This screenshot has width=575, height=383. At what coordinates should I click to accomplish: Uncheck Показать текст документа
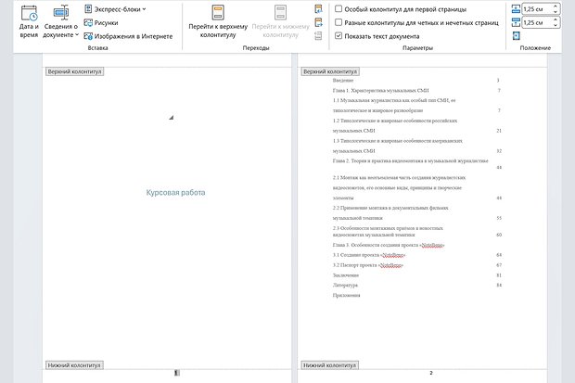[339, 36]
